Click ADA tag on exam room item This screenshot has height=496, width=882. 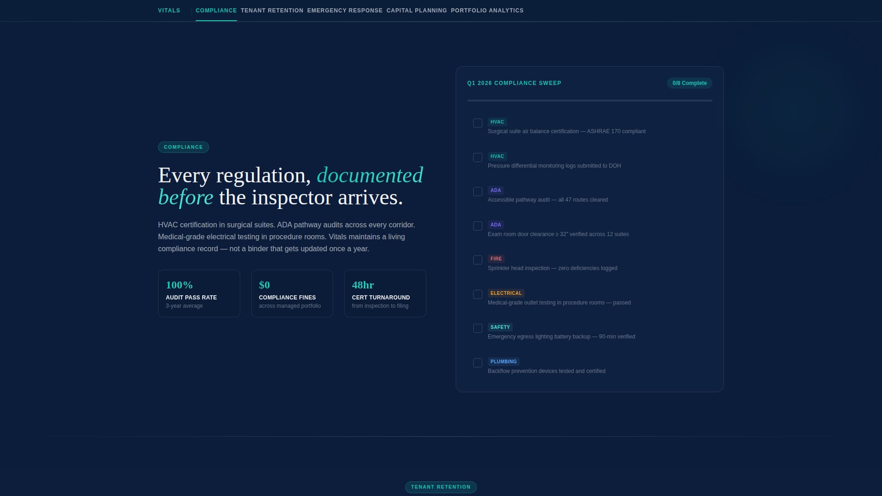coord(496,225)
